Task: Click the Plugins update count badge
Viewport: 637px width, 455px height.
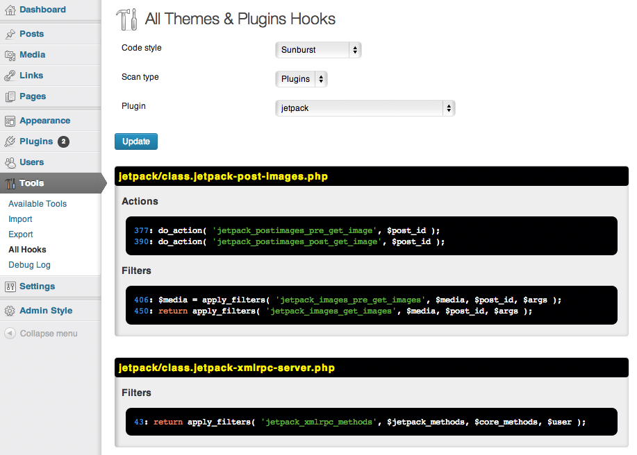Action: [x=63, y=141]
